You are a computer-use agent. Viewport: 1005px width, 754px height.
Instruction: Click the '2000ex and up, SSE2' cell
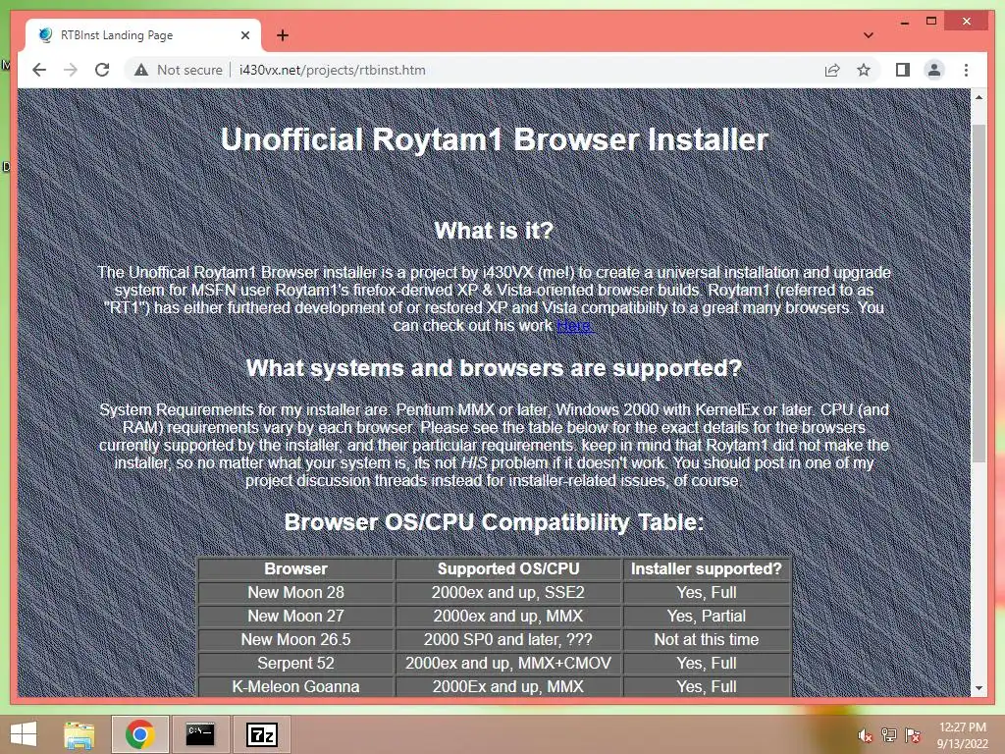click(x=508, y=592)
